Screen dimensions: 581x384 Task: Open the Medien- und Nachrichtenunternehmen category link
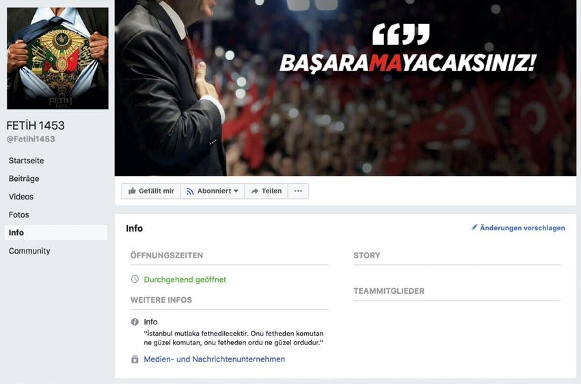coord(214,359)
